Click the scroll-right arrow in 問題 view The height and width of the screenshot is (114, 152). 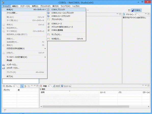[x=148, y=107]
